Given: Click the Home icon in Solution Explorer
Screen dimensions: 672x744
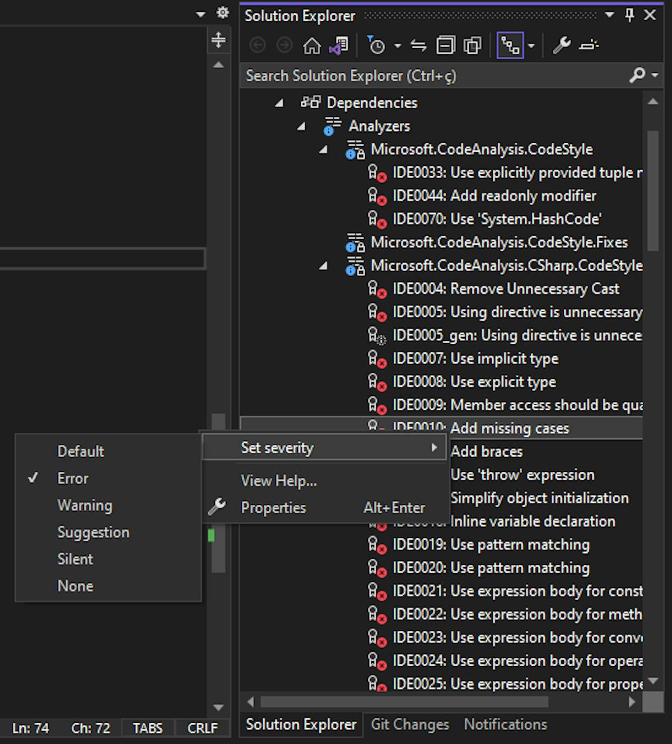Looking at the screenshot, I should click(312, 46).
